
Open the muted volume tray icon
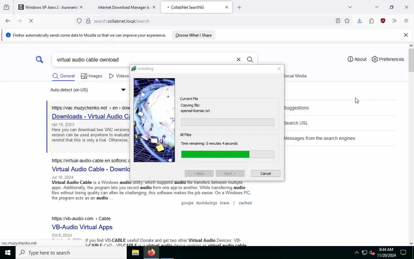tap(372, 253)
